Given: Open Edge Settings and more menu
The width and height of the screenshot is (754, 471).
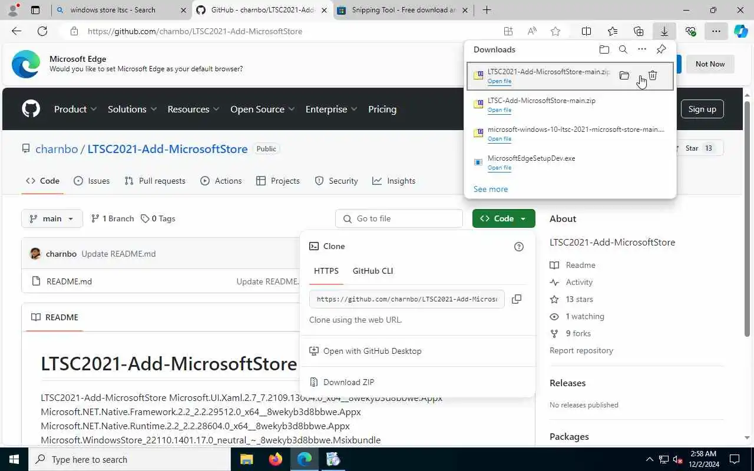Looking at the screenshot, I should pyautogui.click(x=716, y=31).
